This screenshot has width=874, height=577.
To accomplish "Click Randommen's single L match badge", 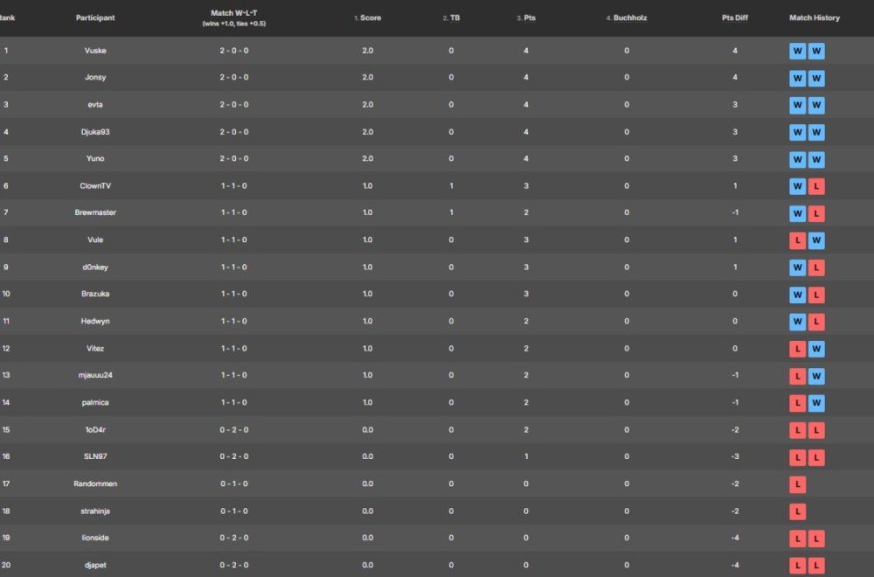I will [797, 485].
